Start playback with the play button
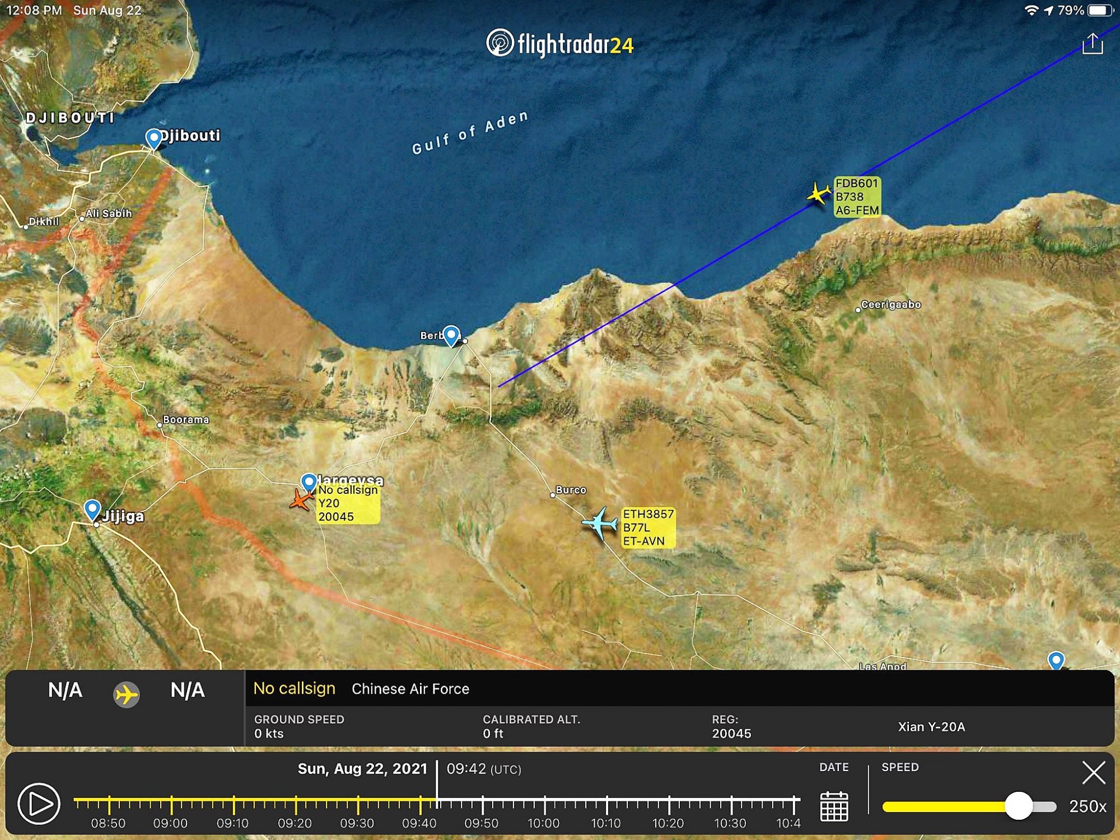1120x840 pixels. tap(39, 804)
